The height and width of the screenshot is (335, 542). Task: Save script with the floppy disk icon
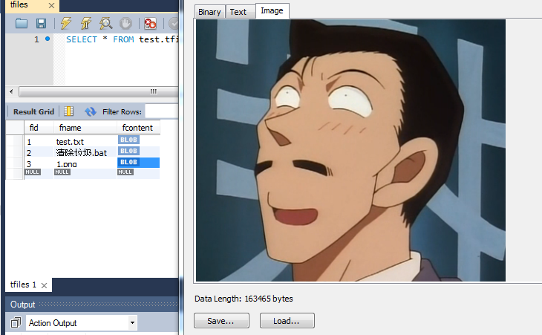point(41,23)
